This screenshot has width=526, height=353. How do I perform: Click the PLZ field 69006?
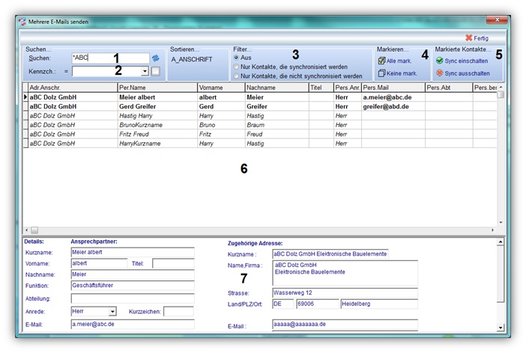(x=318, y=304)
